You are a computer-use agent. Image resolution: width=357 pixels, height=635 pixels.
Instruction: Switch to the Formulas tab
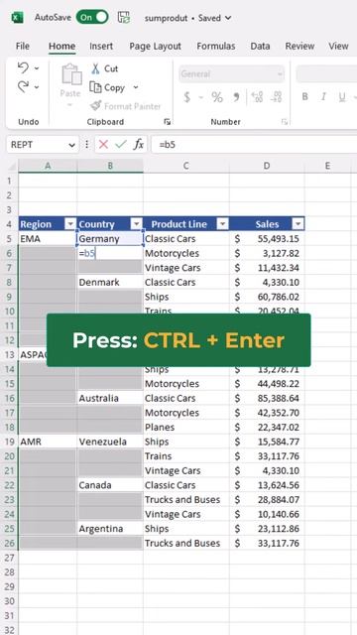(216, 47)
